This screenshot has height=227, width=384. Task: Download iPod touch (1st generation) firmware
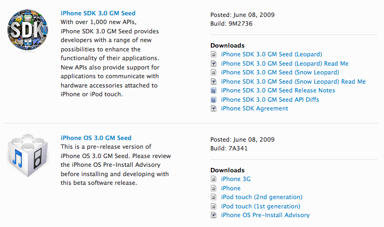(x=261, y=206)
